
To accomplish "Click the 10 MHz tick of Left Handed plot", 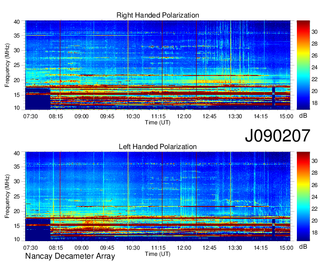I will [x=17, y=239].
